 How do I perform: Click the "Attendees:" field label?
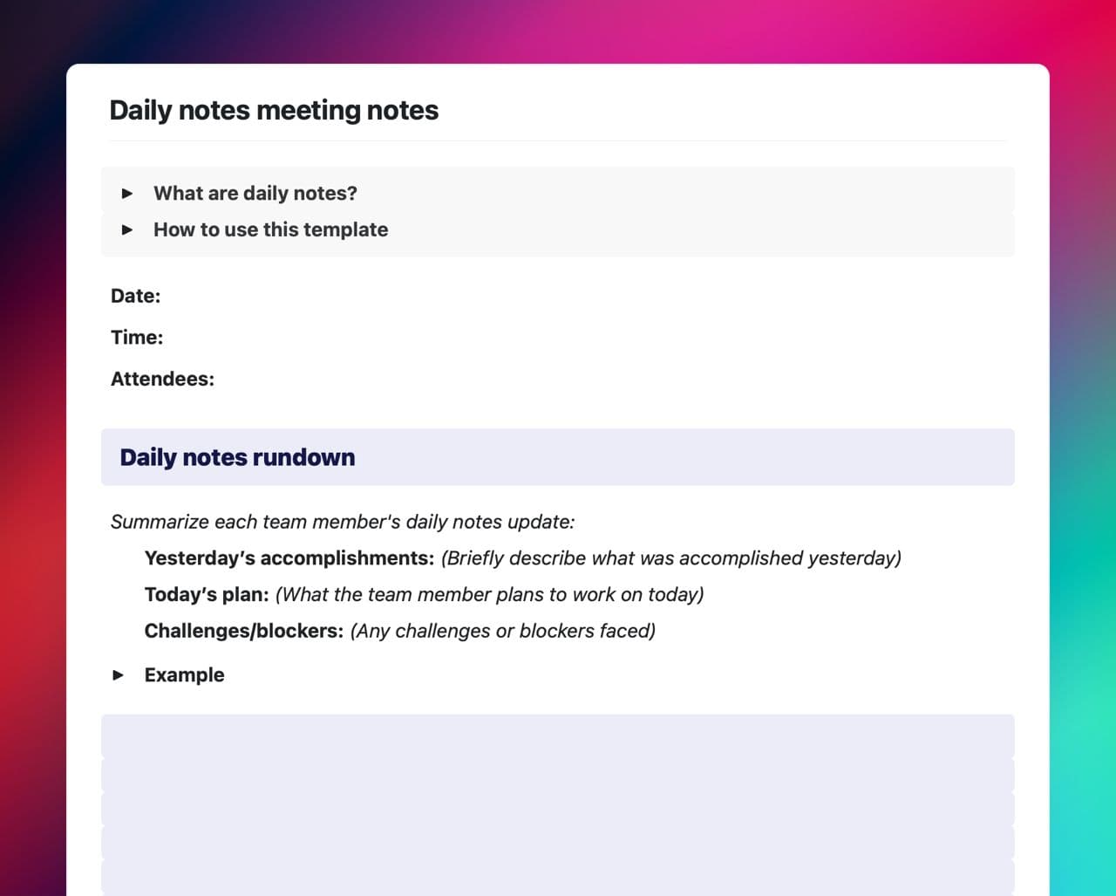click(x=162, y=379)
